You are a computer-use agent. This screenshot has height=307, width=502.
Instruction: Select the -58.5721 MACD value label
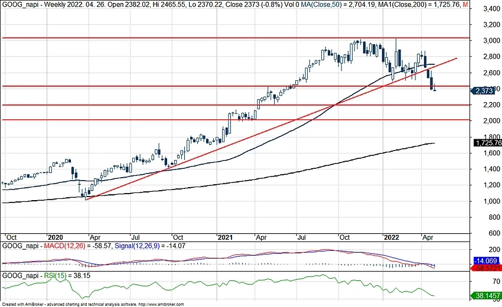[487, 268]
